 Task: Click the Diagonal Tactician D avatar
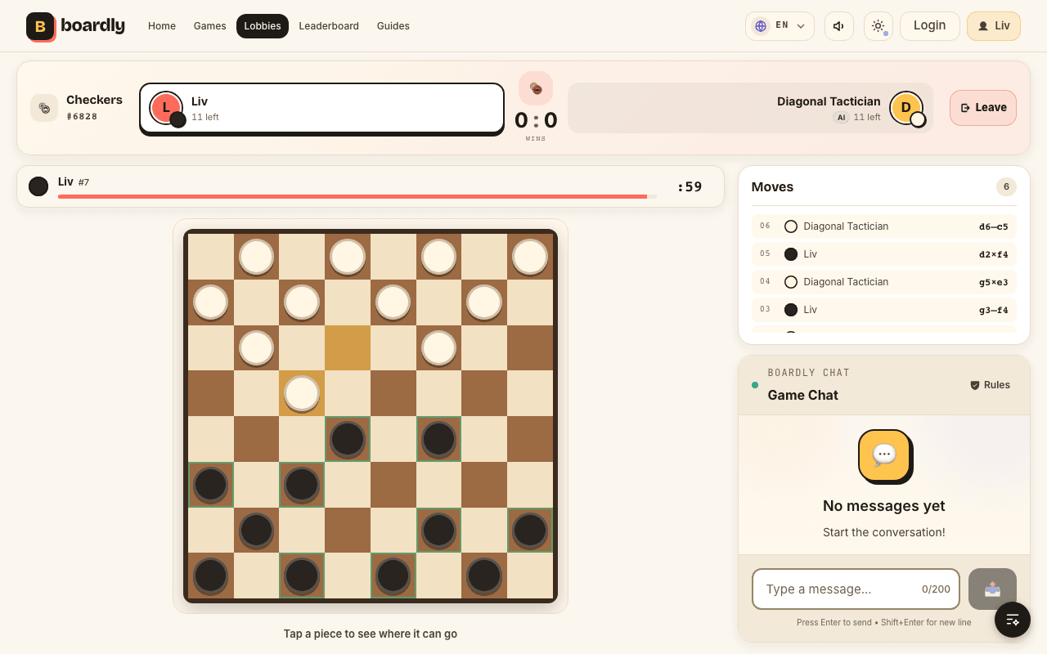pos(906,107)
